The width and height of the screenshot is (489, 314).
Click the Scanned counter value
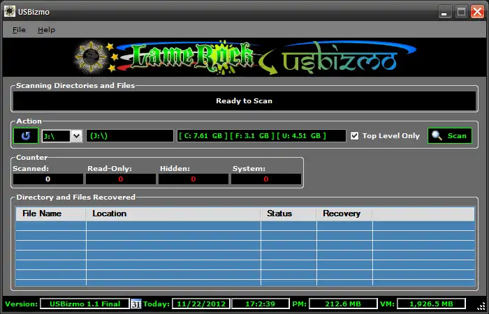pos(48,179)
